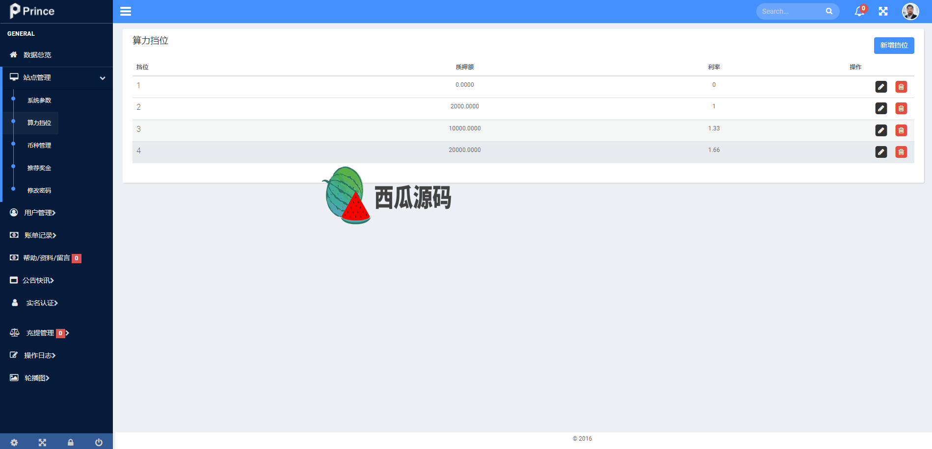
Task: Click the 操作日志 edit icon
Action: (14, 355)
